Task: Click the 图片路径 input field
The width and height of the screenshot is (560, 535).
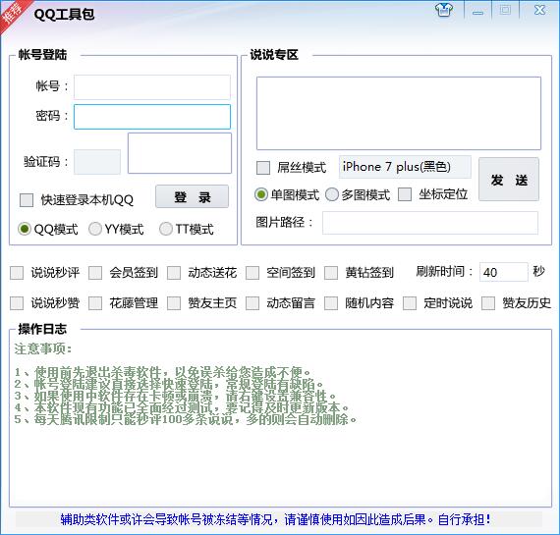Action: 430,223
